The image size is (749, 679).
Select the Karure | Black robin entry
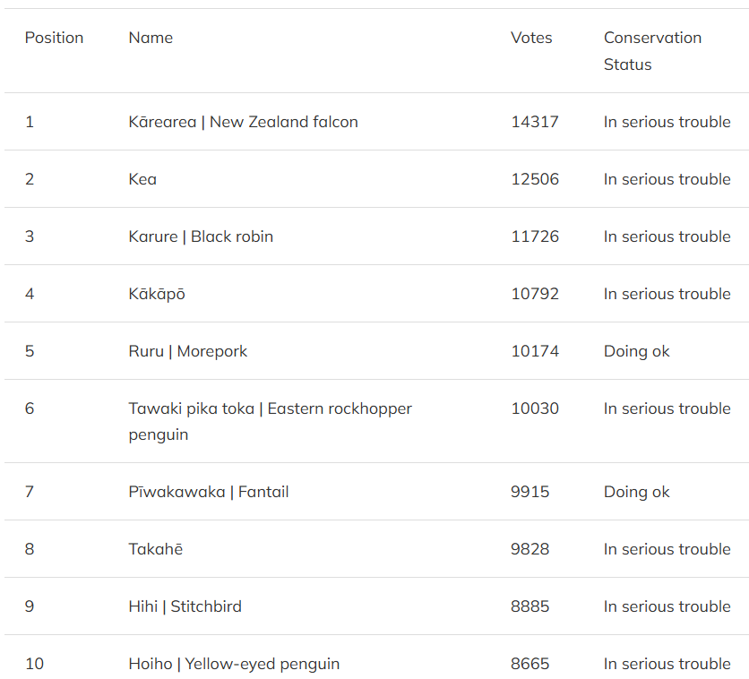201,236
